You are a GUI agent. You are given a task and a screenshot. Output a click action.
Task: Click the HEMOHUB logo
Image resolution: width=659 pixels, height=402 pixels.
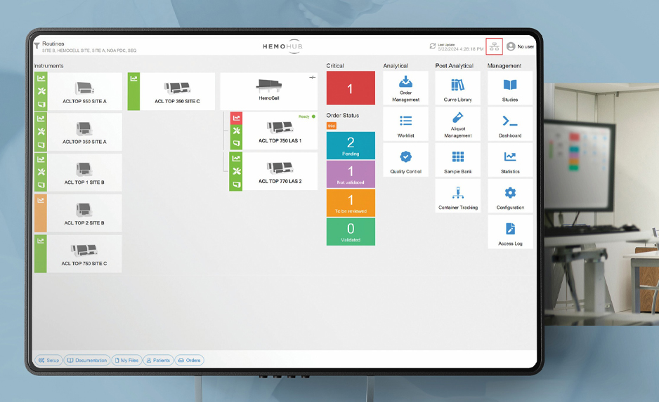(282, 46)
